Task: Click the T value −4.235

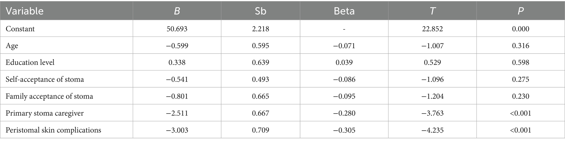Action: point(432,130)
